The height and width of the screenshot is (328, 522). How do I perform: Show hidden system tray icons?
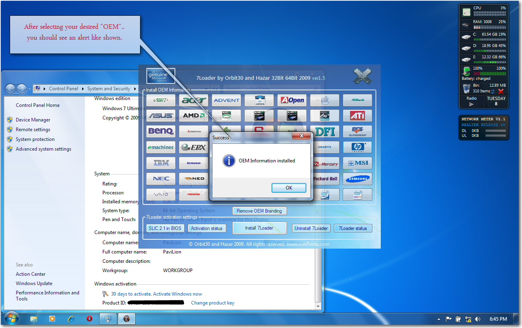[x=439, y=319]
